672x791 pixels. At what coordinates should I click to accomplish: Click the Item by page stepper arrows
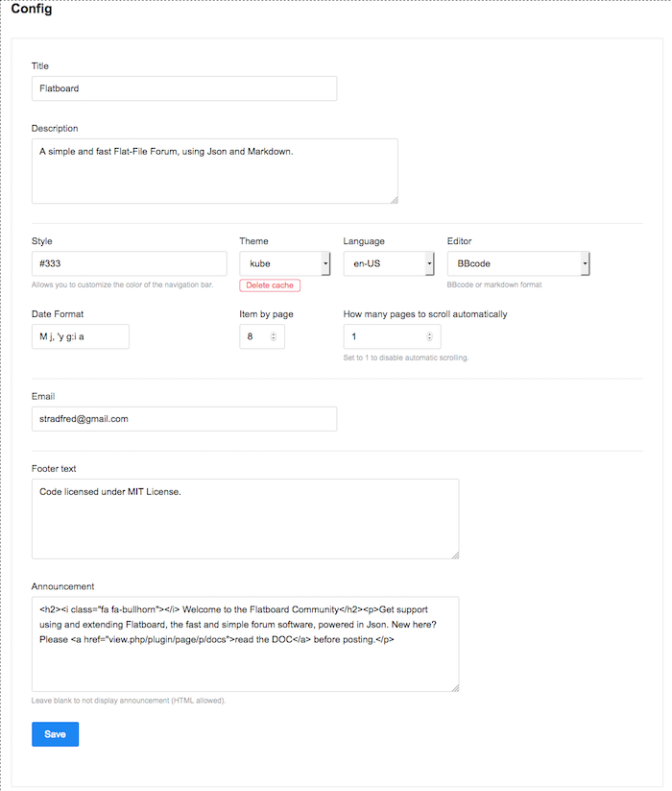pos(274,336)
